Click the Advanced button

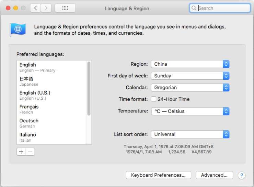pyautogui.click(x=214, y=175)
